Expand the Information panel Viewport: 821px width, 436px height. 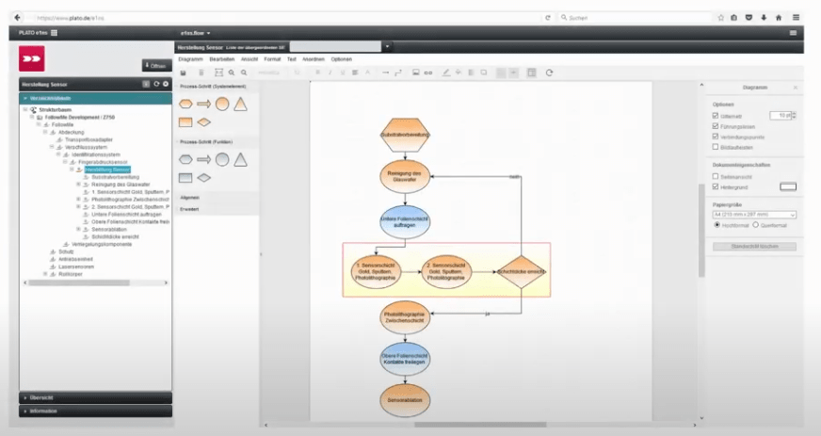click(x=95, y=412)
